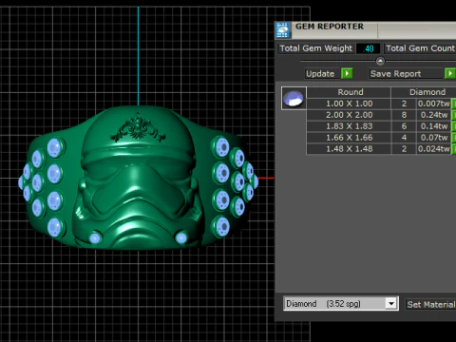Open the Diamond (3.52 spg) material dropdown
The height and width of the screenshot is (342, 456).
(x=341, y=304)
